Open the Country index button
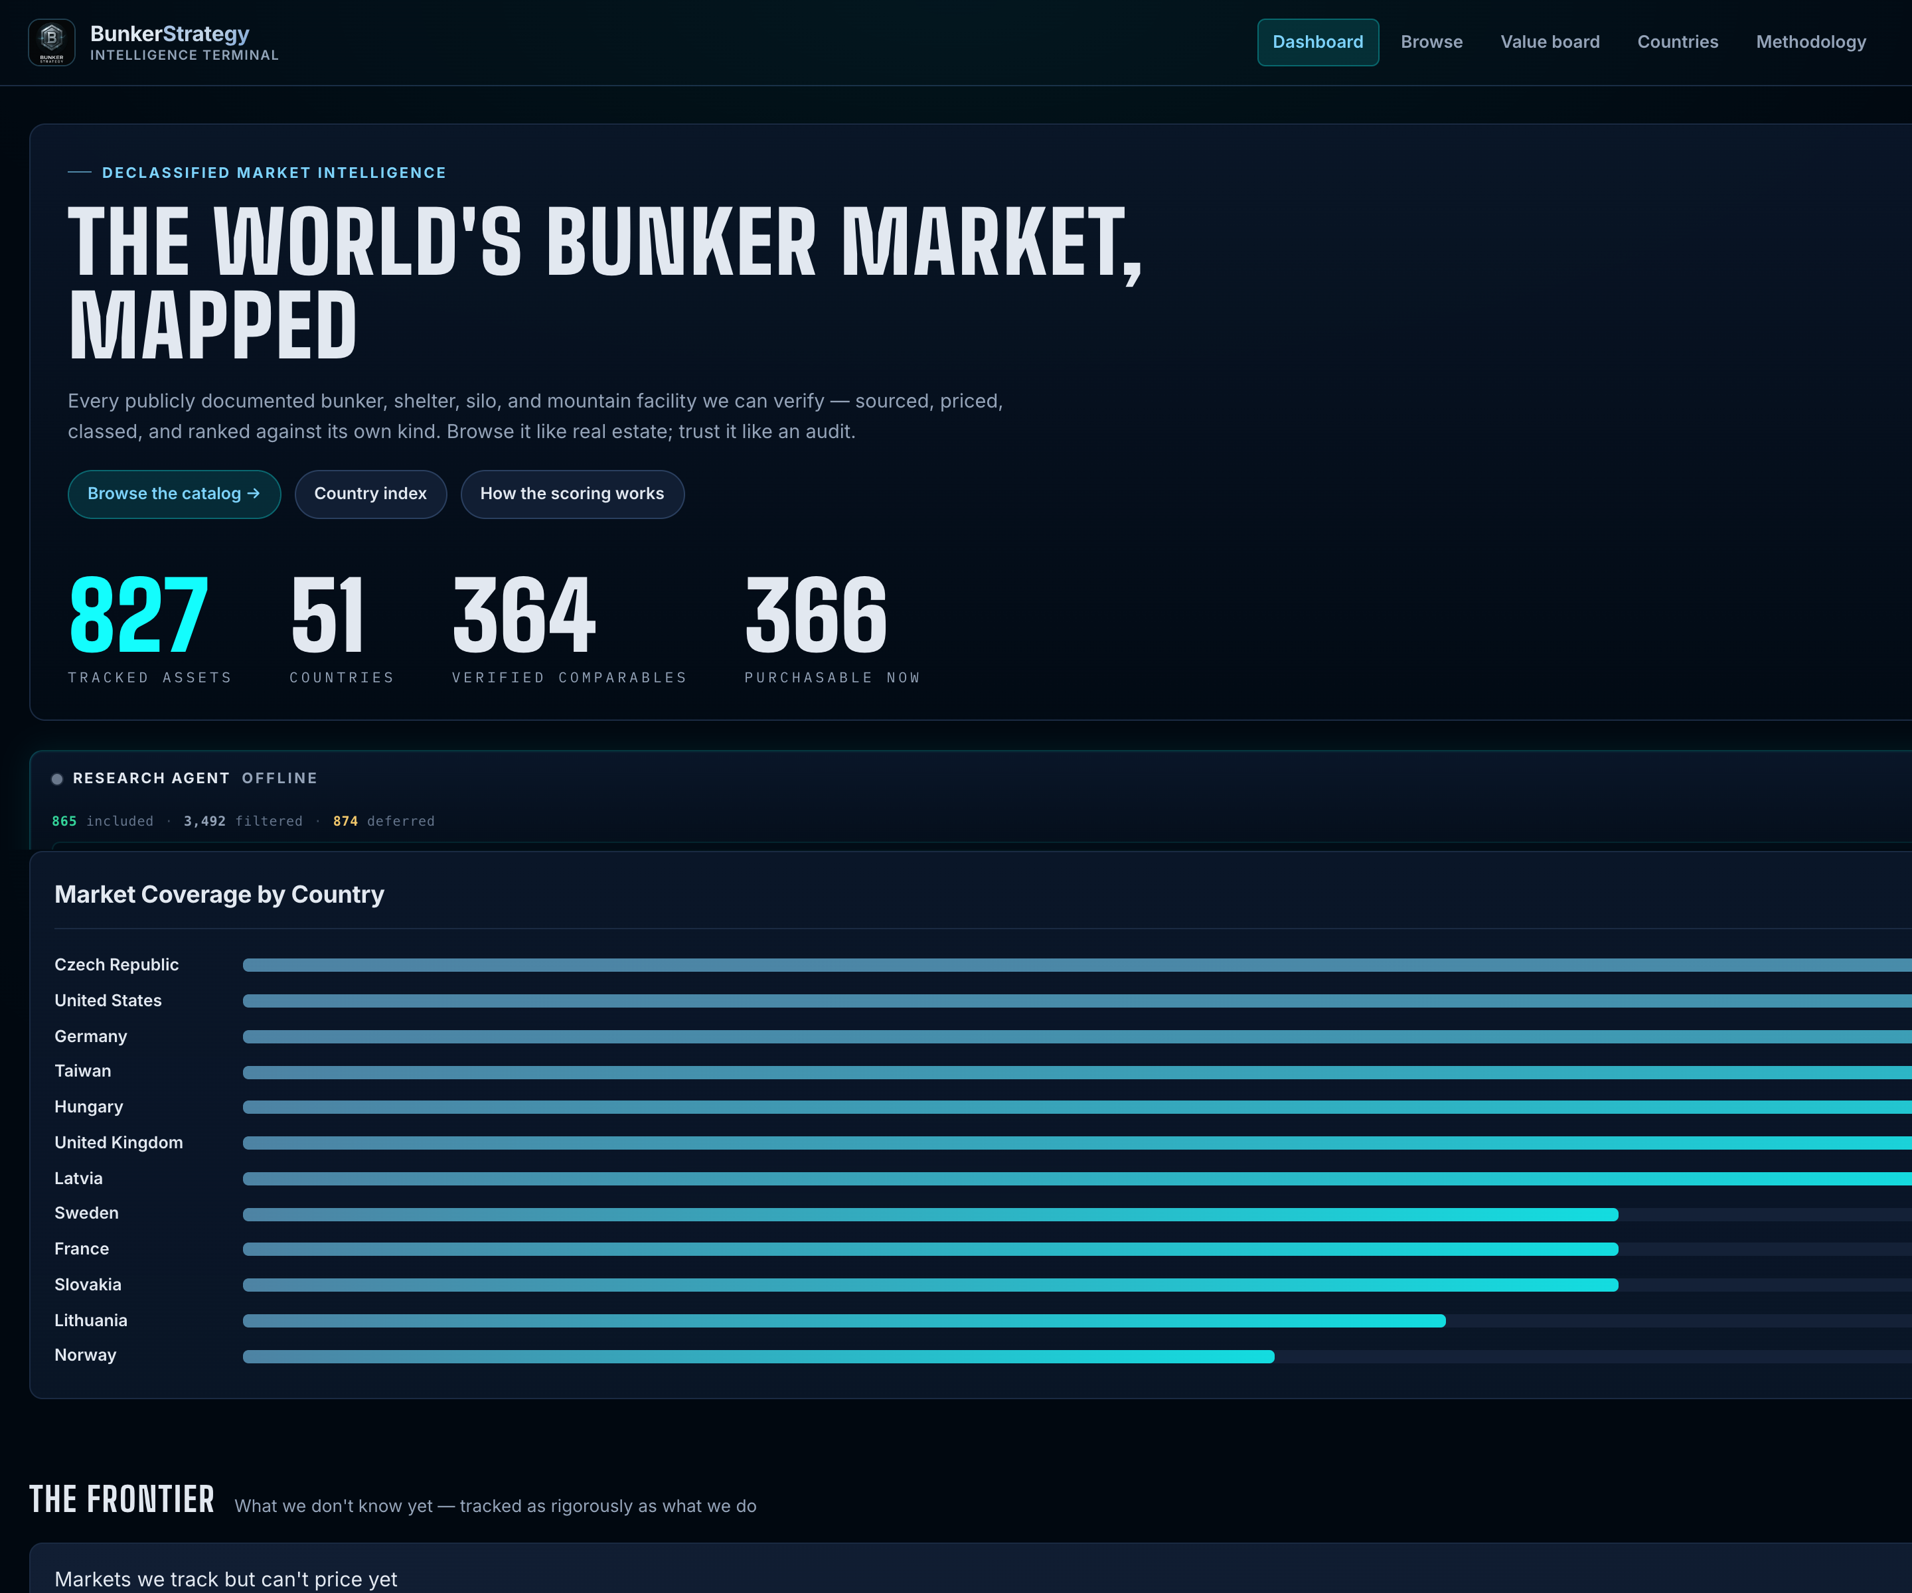 point(370,493)
